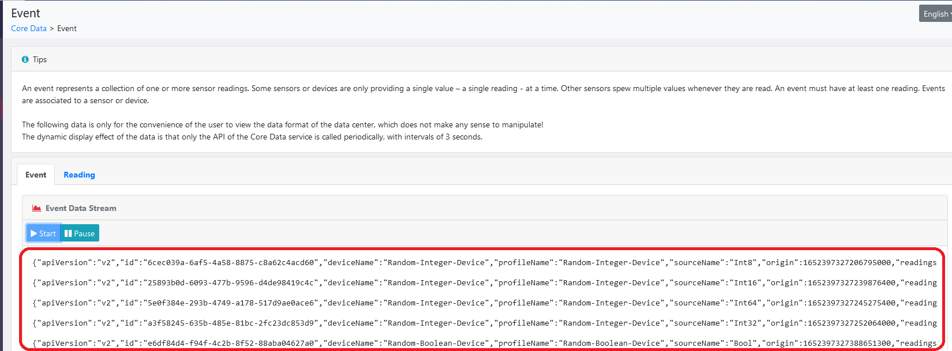Open the Core Data breadcrumb link

29,28
